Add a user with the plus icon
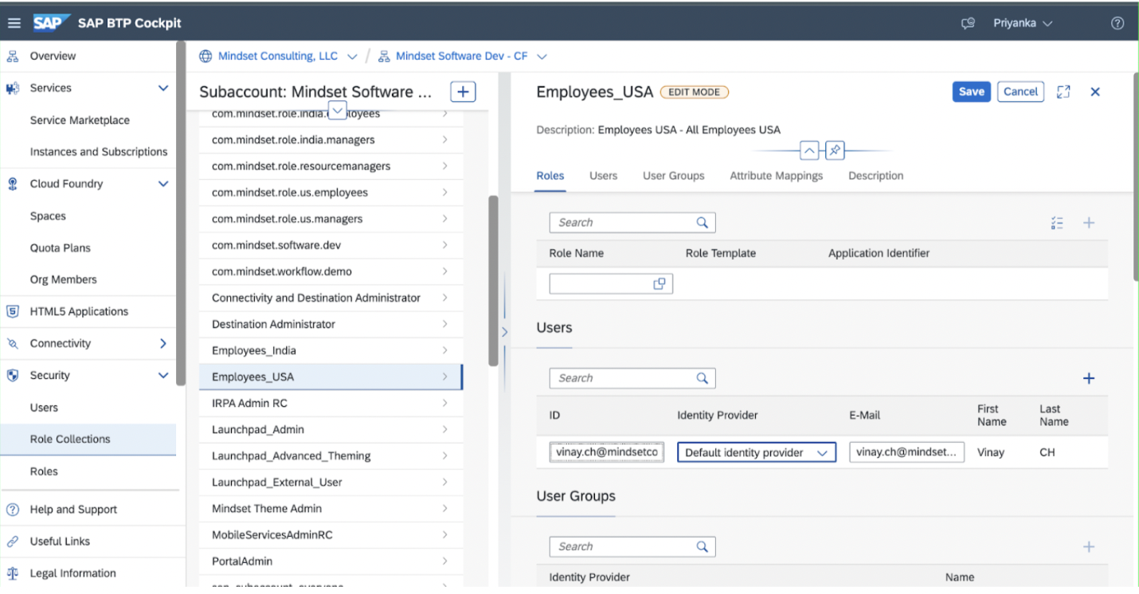1139x594 pixels. 1089,378
